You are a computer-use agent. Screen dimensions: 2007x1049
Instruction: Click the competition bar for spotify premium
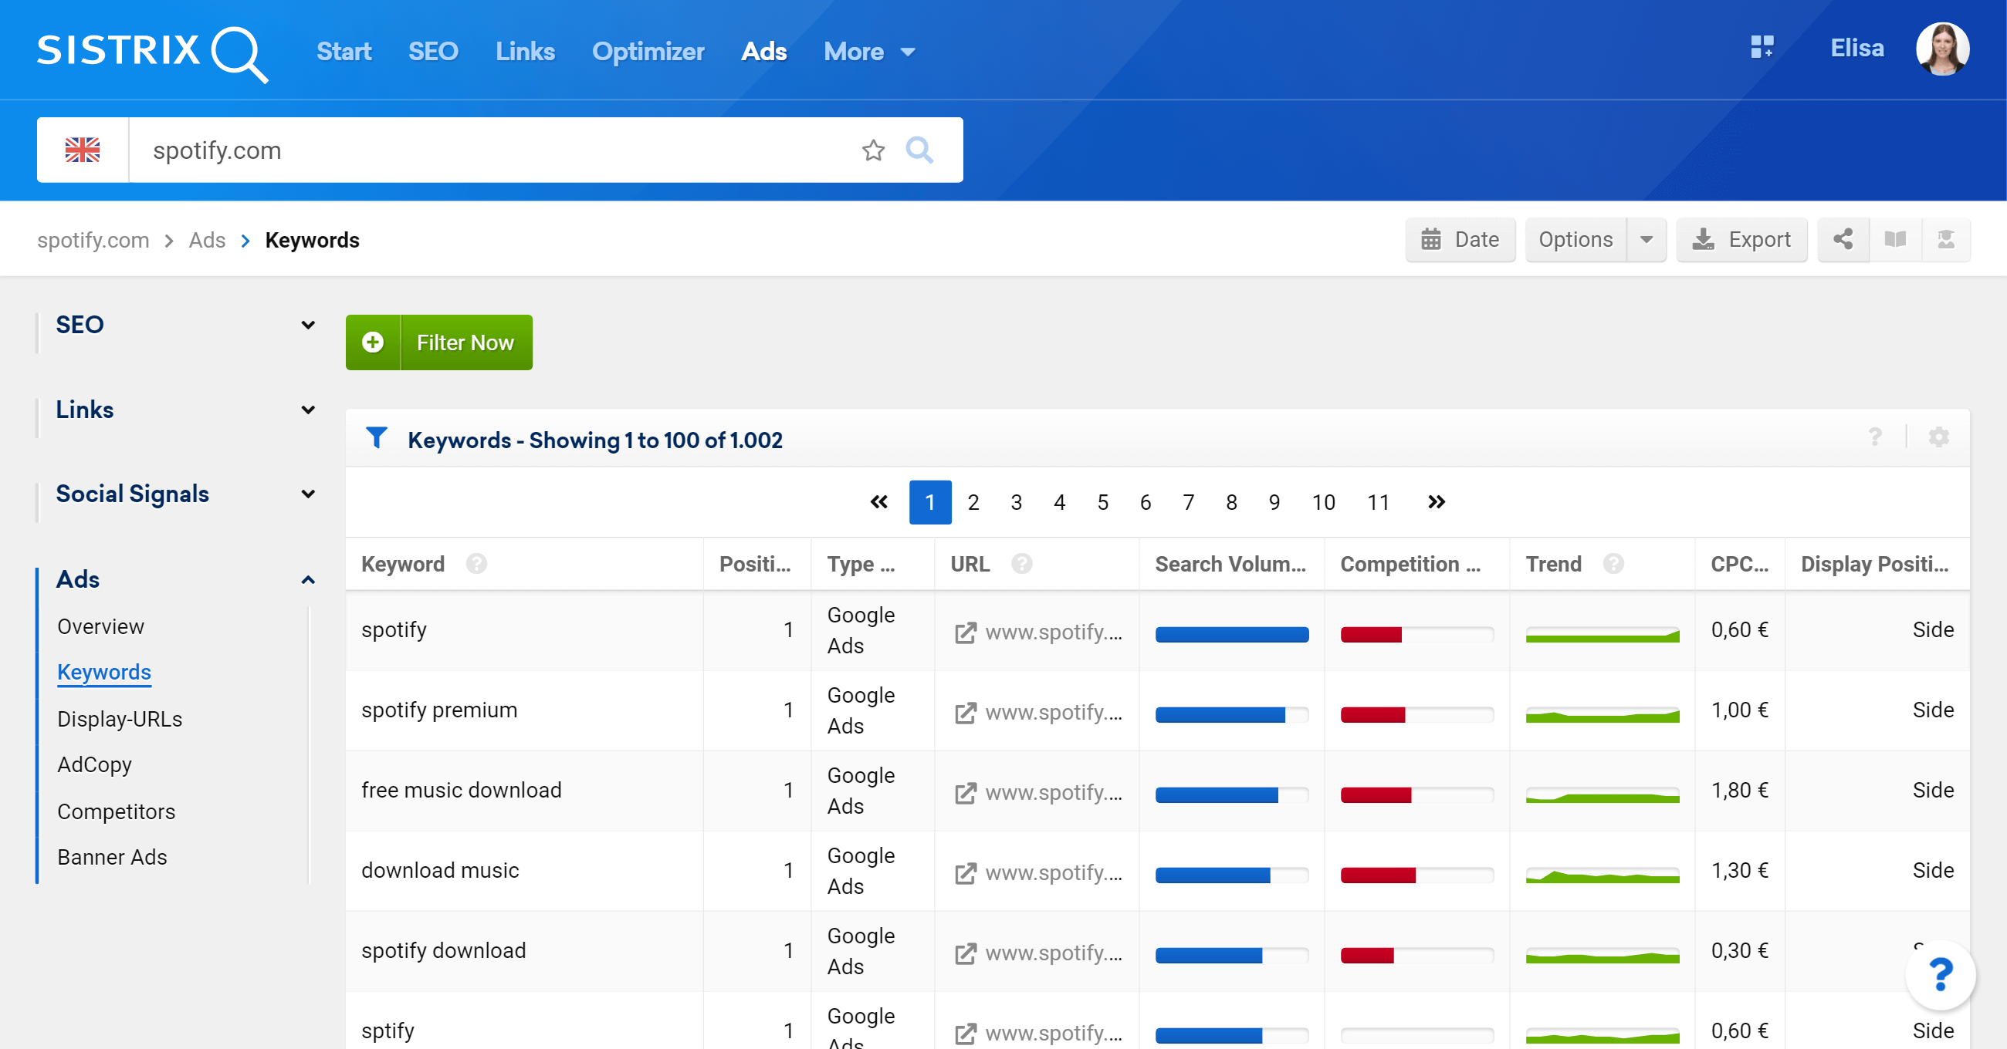click(x=1417, y=714)
